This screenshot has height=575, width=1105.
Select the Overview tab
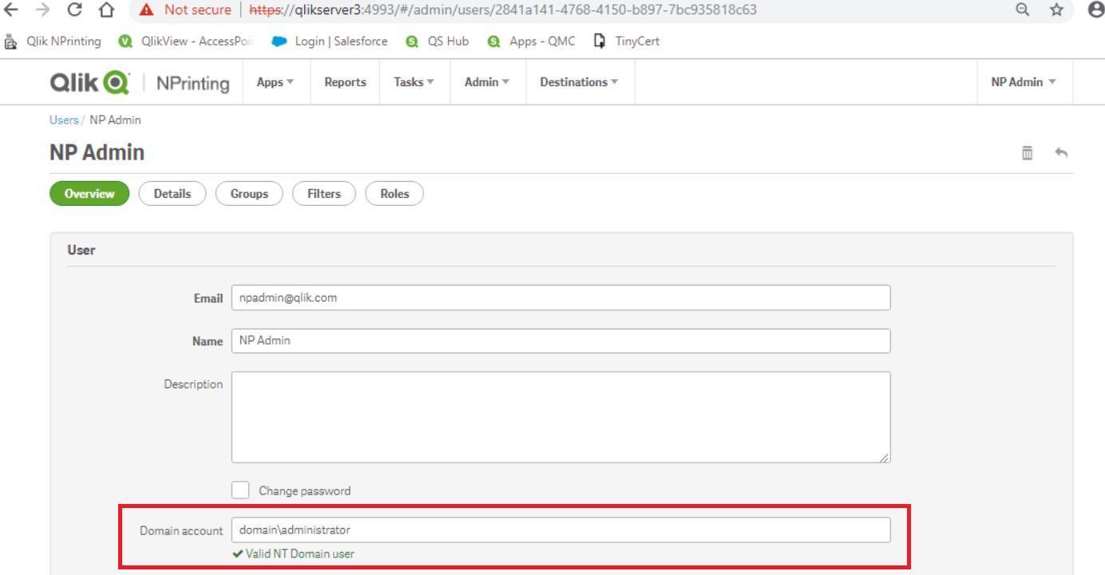coord(89,194)
